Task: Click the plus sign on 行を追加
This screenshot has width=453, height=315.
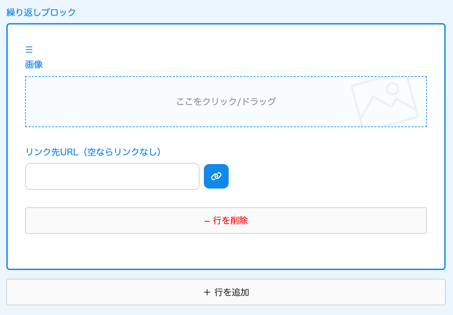Action: [x=207, y=292]
